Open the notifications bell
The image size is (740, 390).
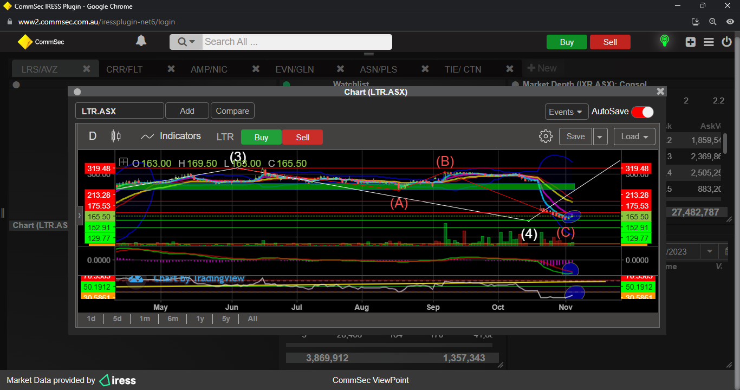[141, 41]
